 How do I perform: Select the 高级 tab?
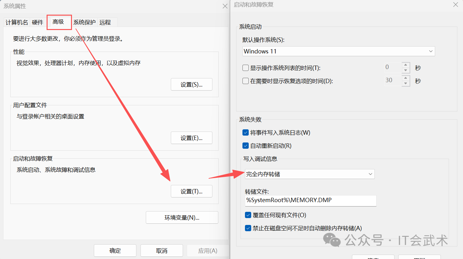click(58, 22)
